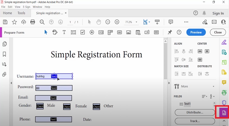Switch to the Tools tab

click(x=21, y=13)
